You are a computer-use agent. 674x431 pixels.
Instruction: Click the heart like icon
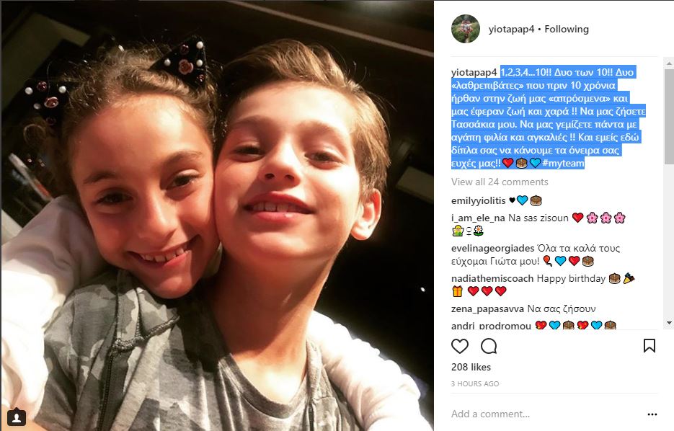tap(459, 346)
